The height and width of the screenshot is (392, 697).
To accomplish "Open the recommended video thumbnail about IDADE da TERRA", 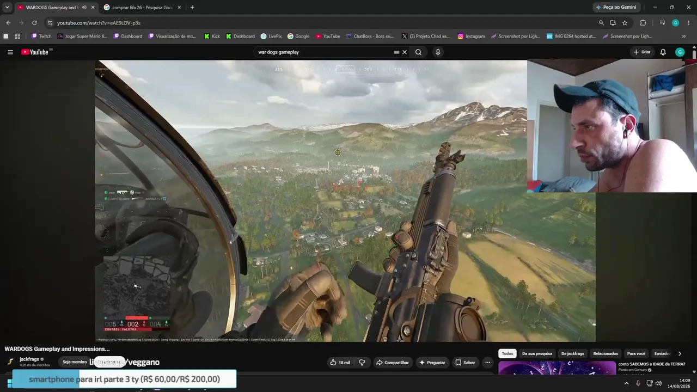I will 557,368.
